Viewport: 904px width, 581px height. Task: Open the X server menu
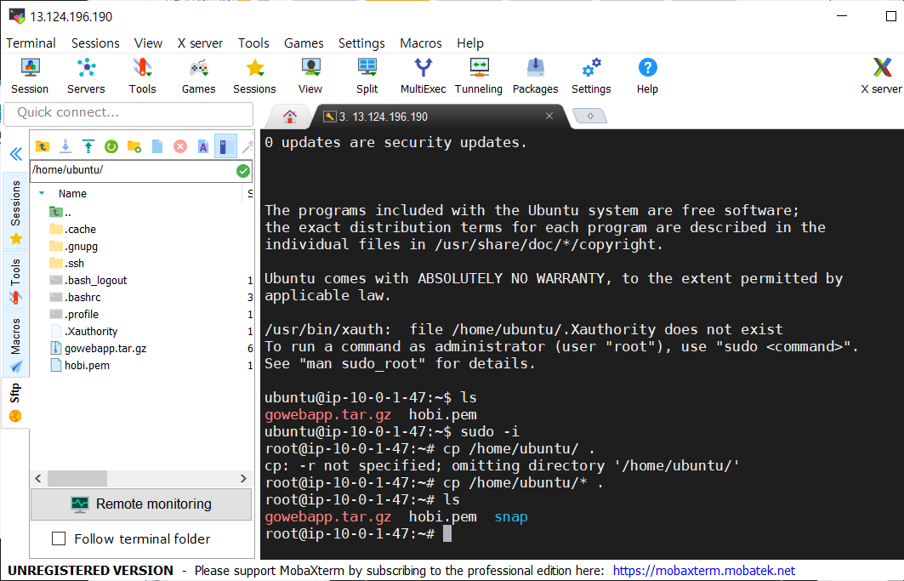pyautogui.click(x=200, y=43)
